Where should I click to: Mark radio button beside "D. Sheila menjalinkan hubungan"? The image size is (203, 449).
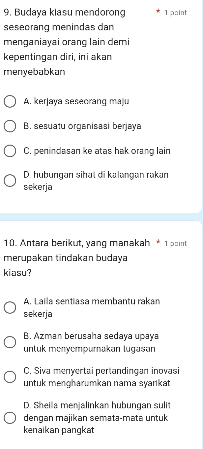[10, 418]
